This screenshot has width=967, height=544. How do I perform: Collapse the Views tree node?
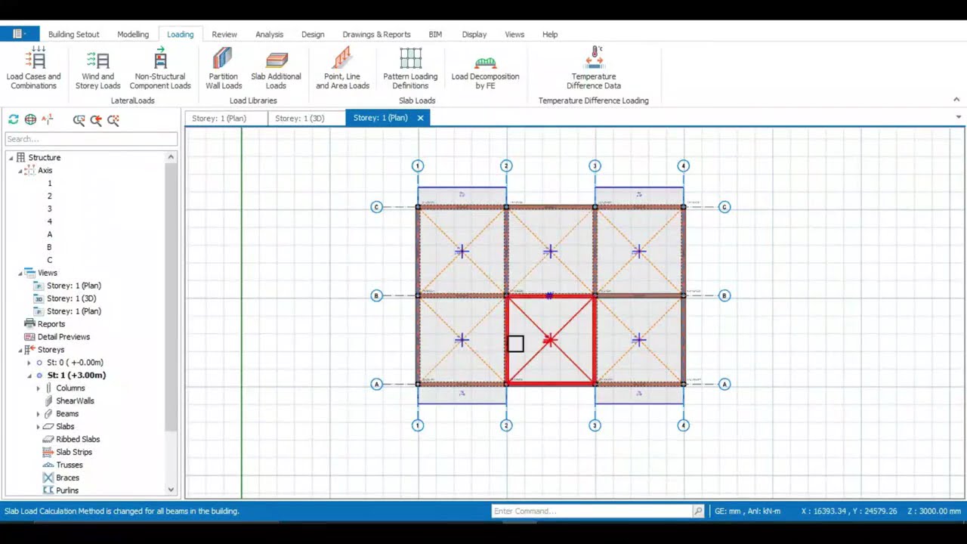pyautogui.click(x=20, y=273)
